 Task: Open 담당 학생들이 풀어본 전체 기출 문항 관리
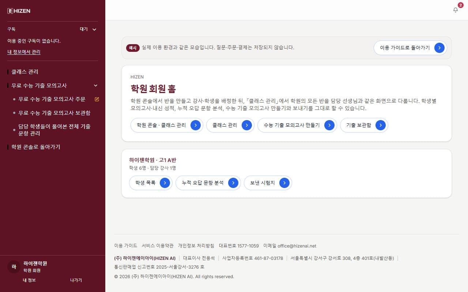[x=54, y=130]
